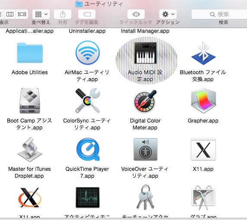This screenshot has height=220, width=247.
Task: Click the Share toolbar button
Action: pos(63,14)
